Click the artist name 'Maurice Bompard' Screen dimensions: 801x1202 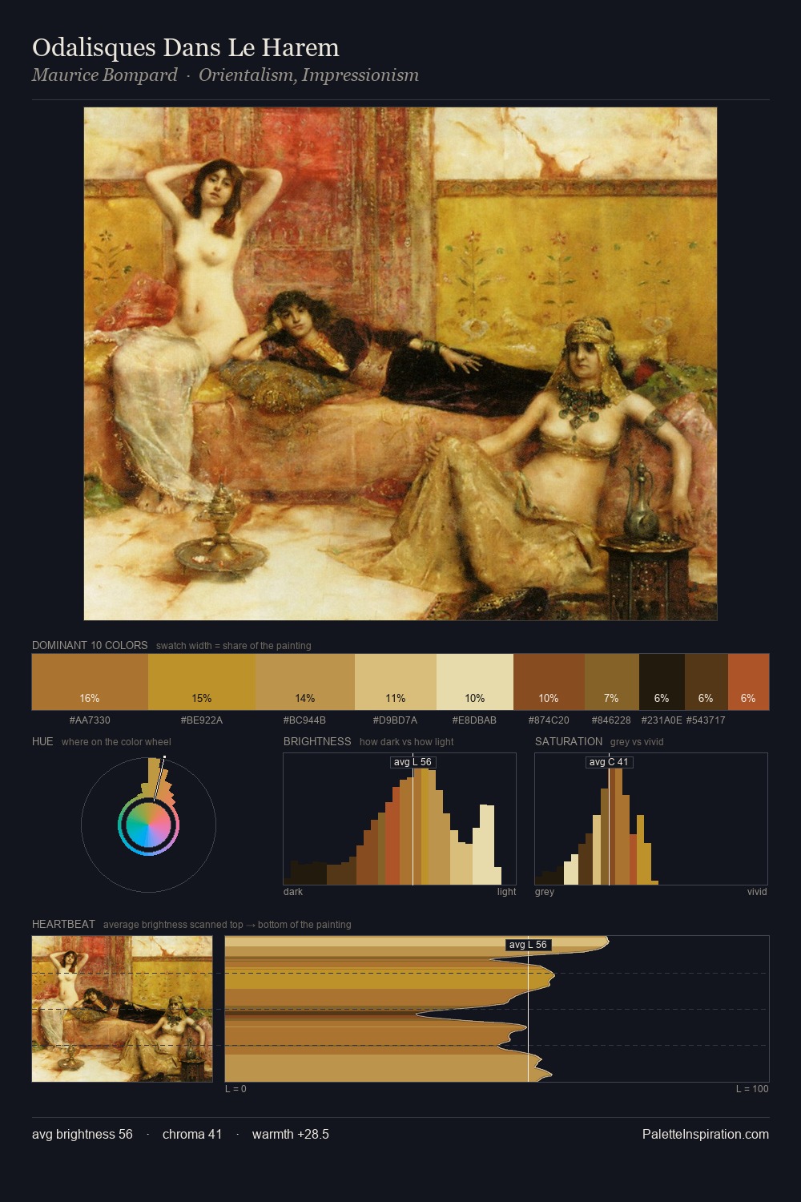[x=105, y=75]
